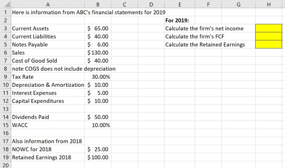Select column A header

coord(48,4)
